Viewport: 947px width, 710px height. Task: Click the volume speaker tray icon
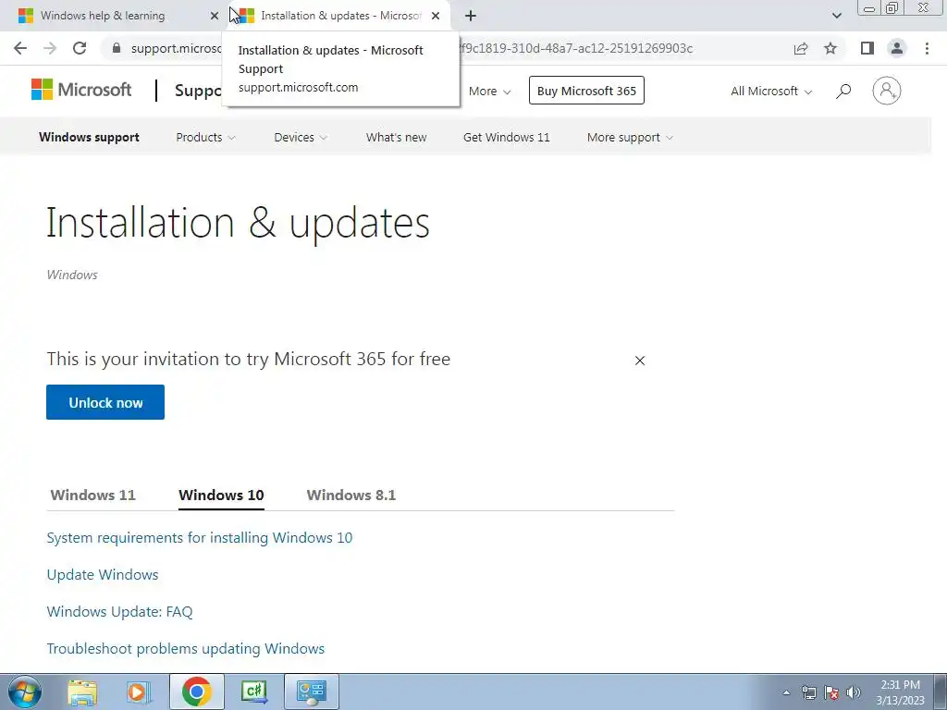tap(854, 693)
